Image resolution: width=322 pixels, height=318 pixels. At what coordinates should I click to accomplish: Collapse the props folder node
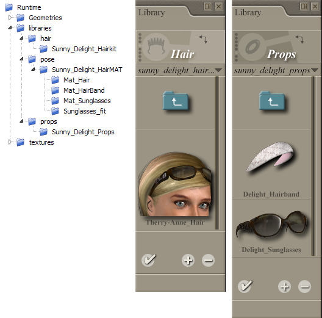21,121
